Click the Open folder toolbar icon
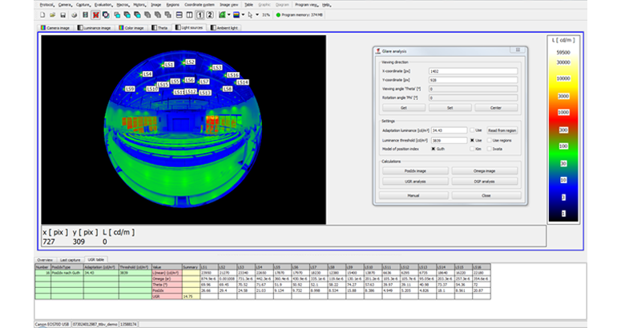The width and height of the screenshot is (621, 328). (52, 15)
